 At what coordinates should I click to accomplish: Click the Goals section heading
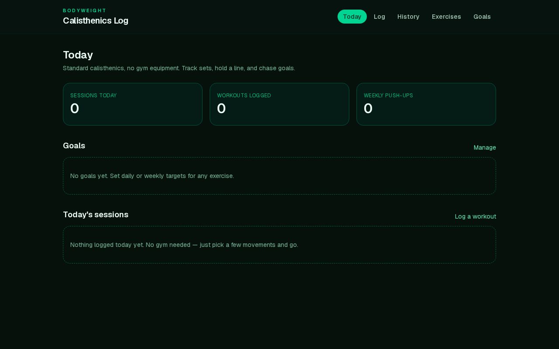pos(74,146)
